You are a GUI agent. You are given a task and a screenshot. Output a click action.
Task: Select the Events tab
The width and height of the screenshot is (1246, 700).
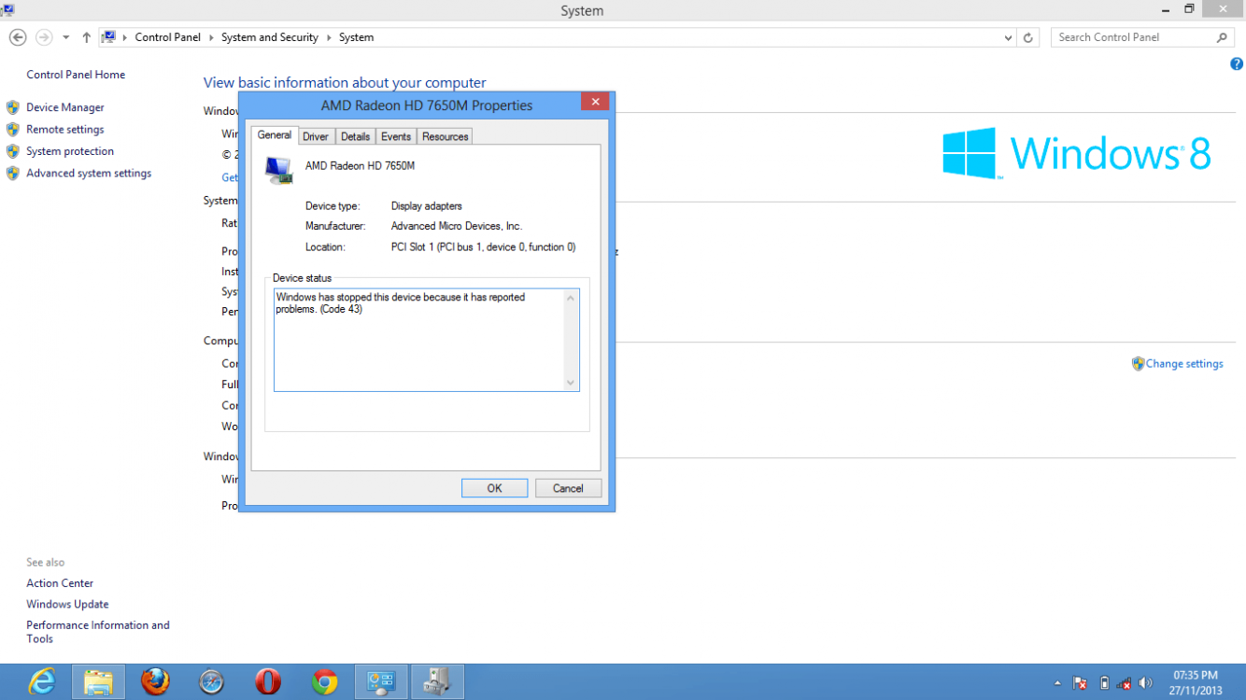tap(396, 136)
